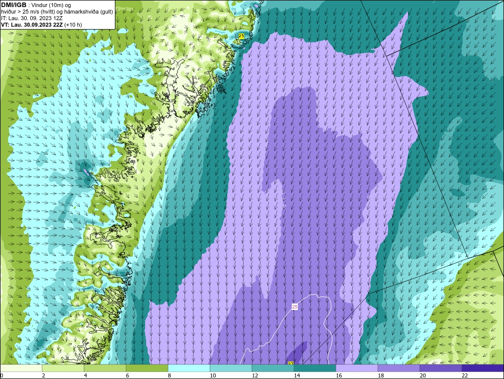This screenshot has width=504, height=379.
Task: Pick the light teal 10–12 m/s legend swatch
Action: pyautogui.click(x=231, y=368)
